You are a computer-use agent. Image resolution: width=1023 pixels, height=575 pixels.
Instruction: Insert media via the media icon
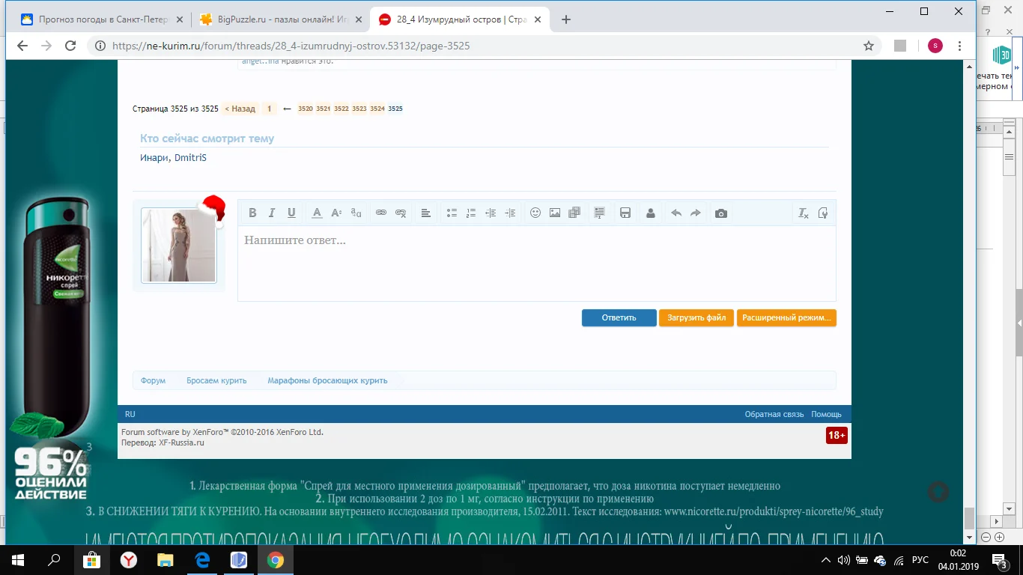[x=574, y=213]
